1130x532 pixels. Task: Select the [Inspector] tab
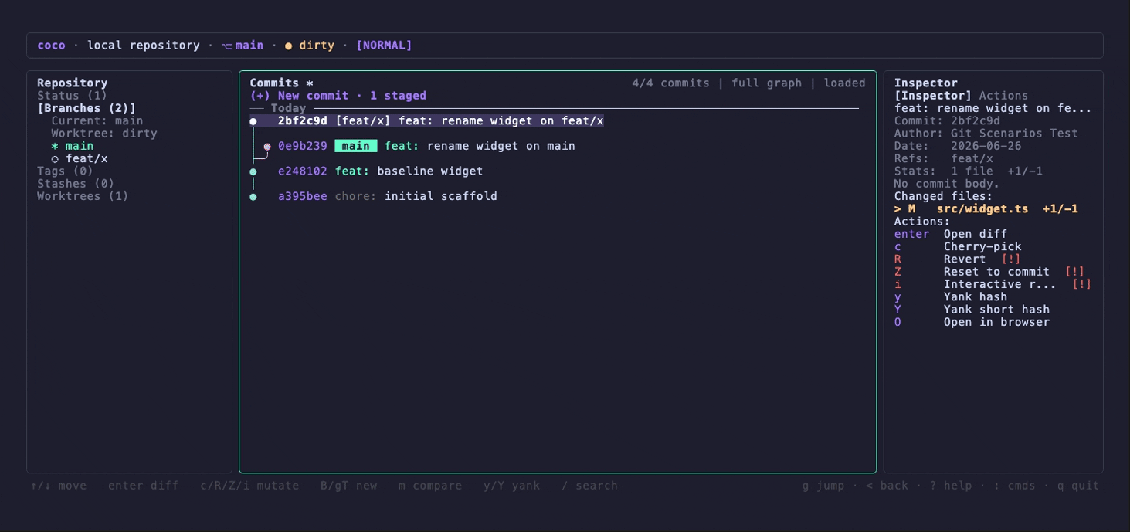tap(933, 96)
